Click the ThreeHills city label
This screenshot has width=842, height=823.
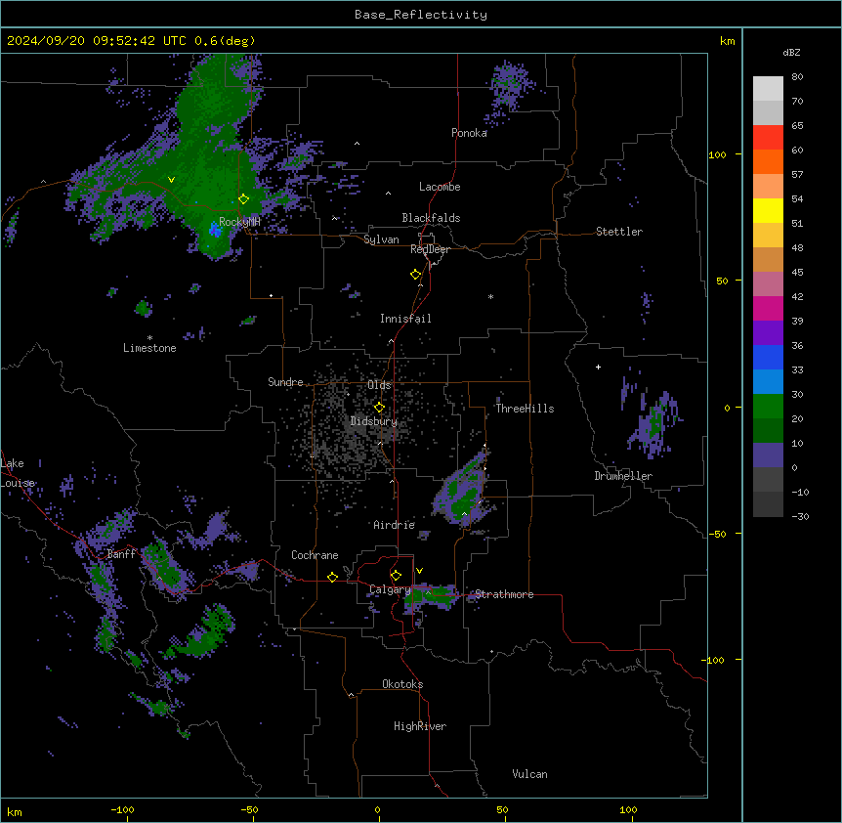point(525,409)
